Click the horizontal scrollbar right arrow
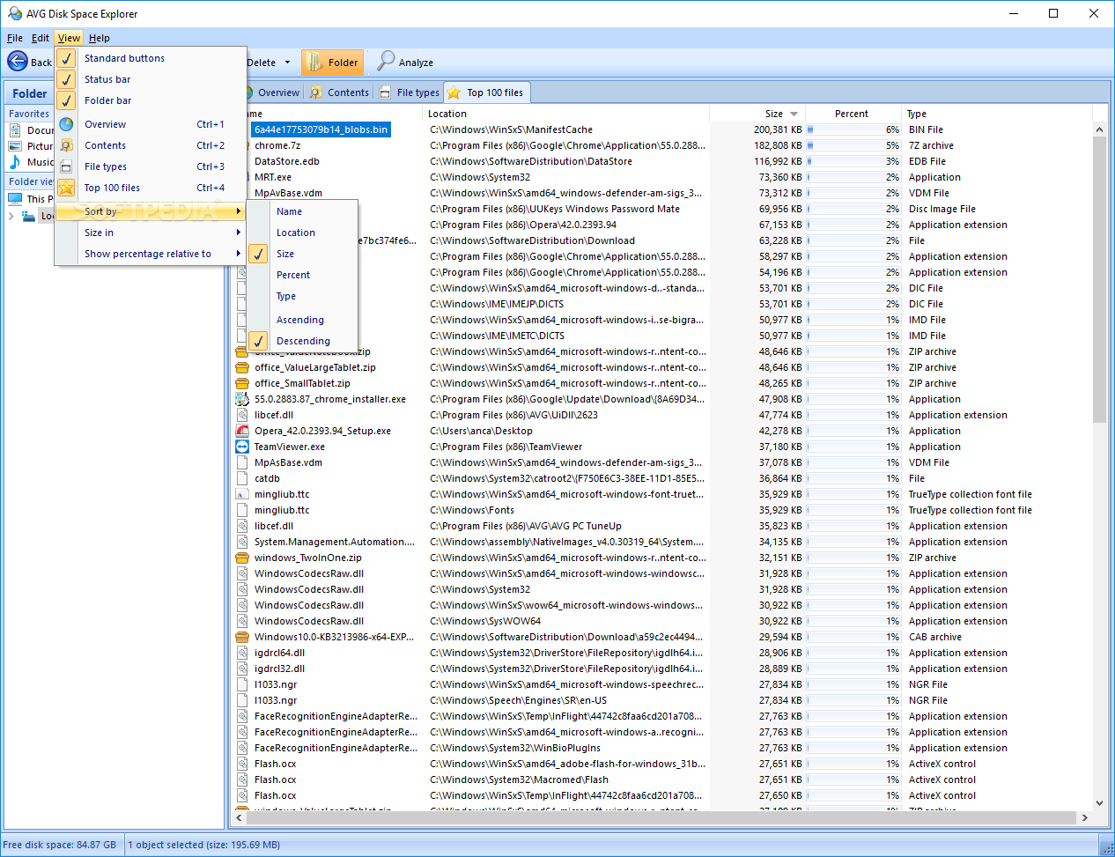1115x857 pixels. coord(1084,818)
